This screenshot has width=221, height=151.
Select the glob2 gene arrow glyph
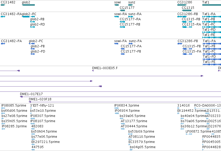pos(28,5)
